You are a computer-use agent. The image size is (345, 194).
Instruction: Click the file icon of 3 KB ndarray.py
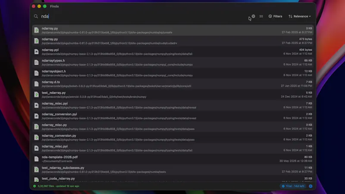pos(37,30)
